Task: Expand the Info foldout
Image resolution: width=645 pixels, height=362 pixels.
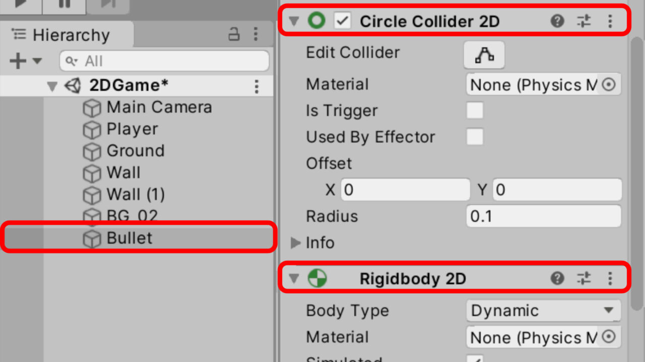Action: [x=295, y=243]
